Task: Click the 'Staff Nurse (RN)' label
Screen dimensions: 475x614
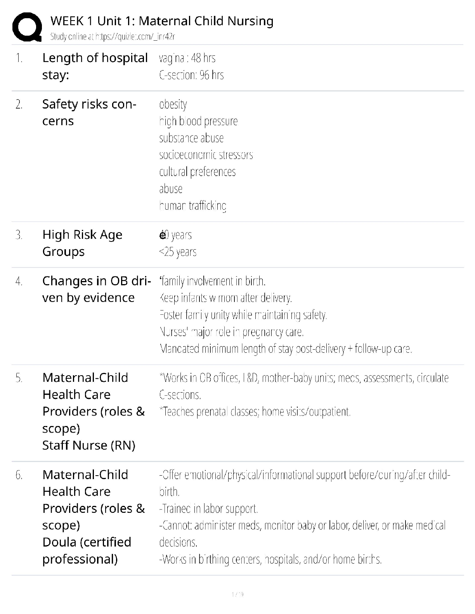Action: pos(88,445)
